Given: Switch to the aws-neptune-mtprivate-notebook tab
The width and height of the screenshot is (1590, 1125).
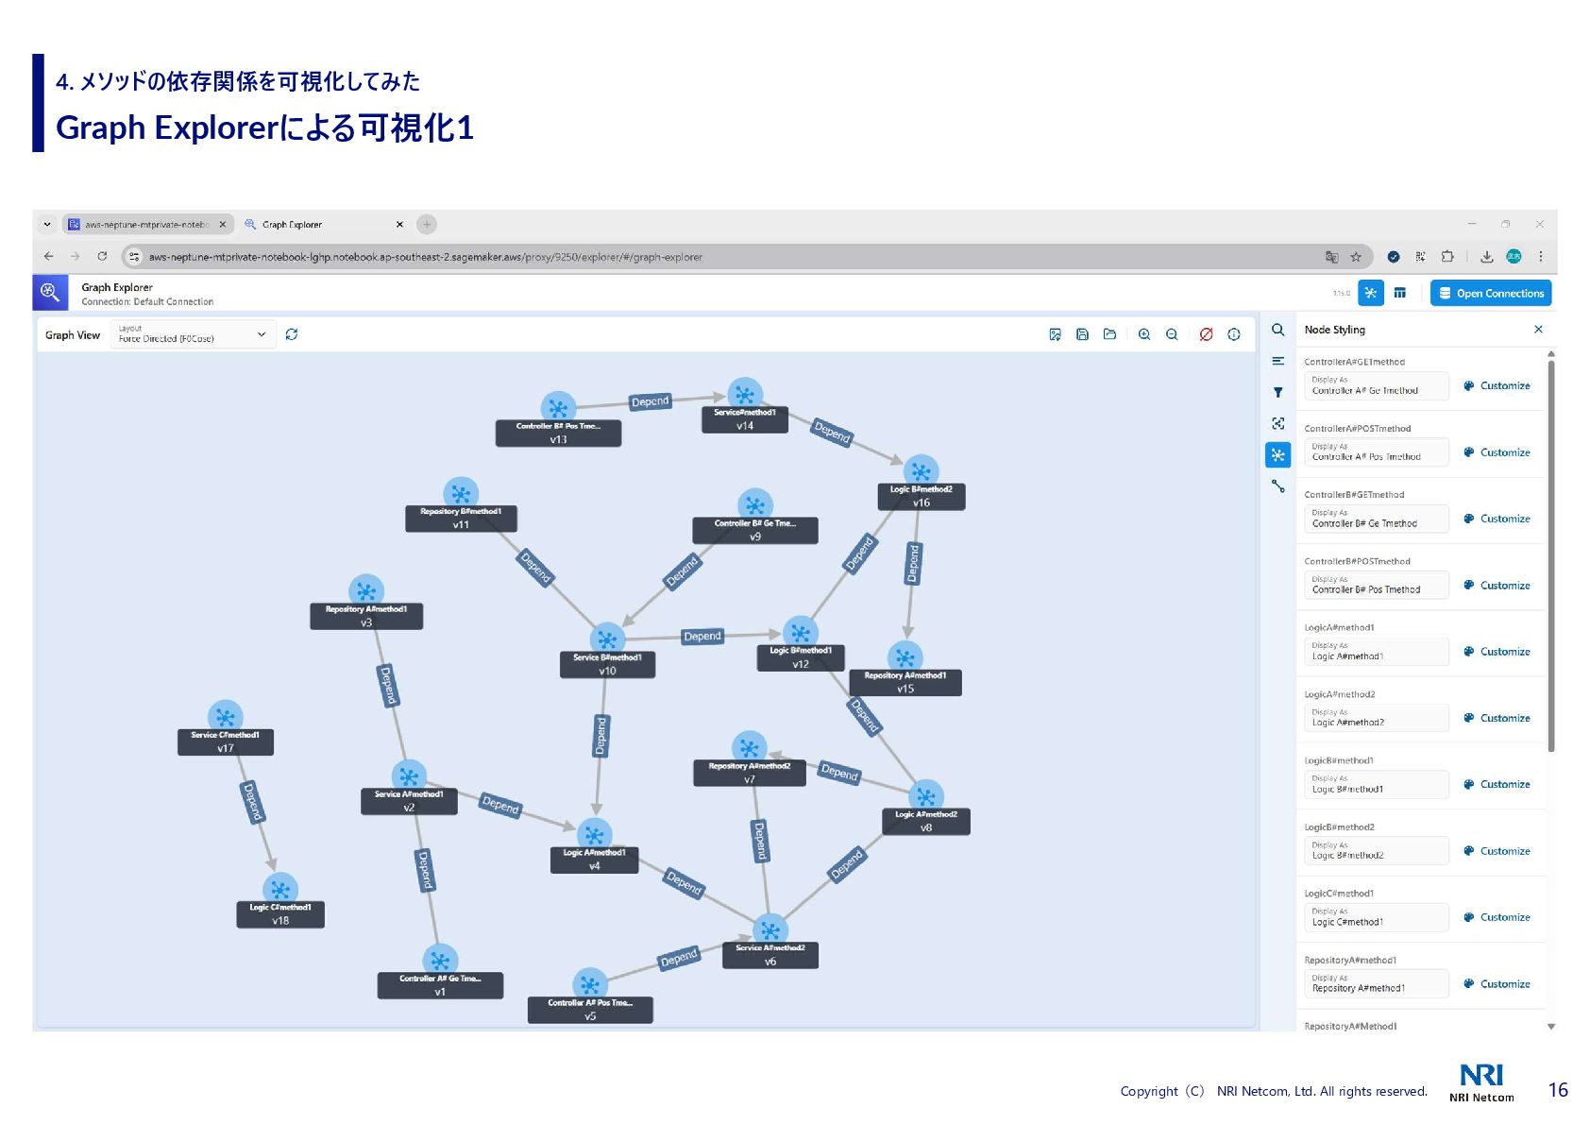Looking at the screenshot, I should tap(146, 225).
